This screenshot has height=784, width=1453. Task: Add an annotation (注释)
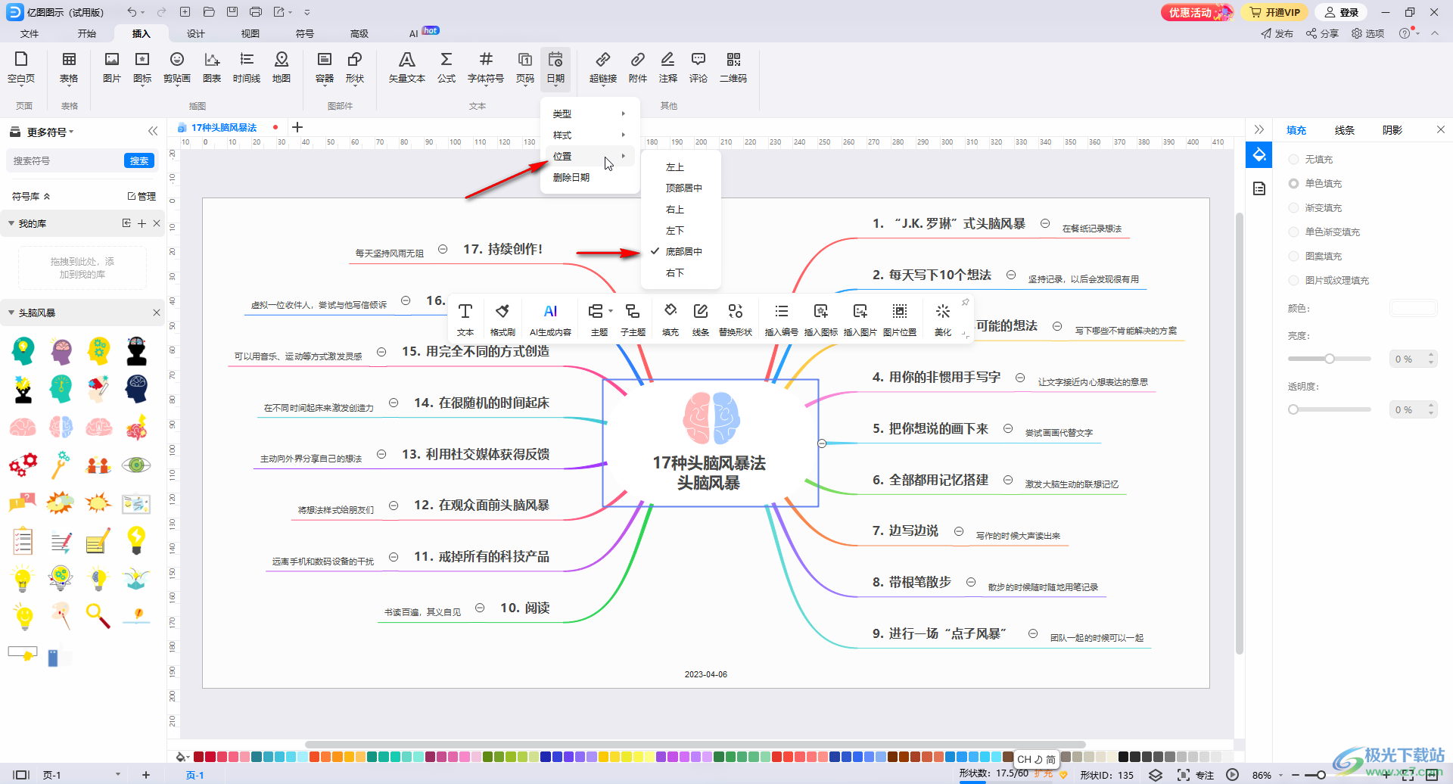(668, 67)
